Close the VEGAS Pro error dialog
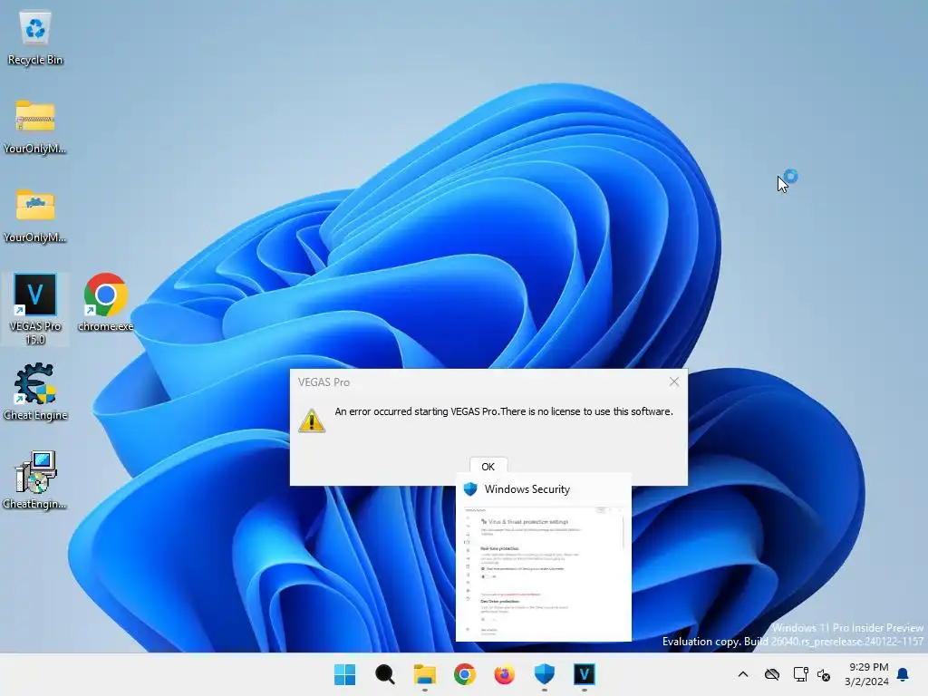928x696 pixels. click(674, 382)
